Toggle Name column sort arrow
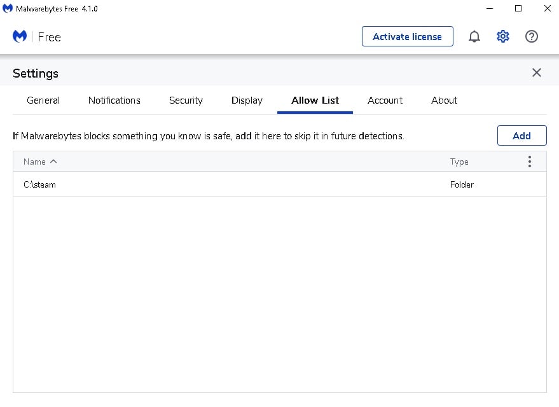Image resolution: width=559 pixels, height=407 pixels. pyautogui.click(x=53, y=162)
